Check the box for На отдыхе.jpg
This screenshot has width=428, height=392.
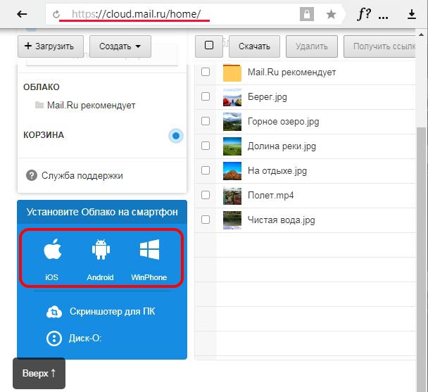206,170
